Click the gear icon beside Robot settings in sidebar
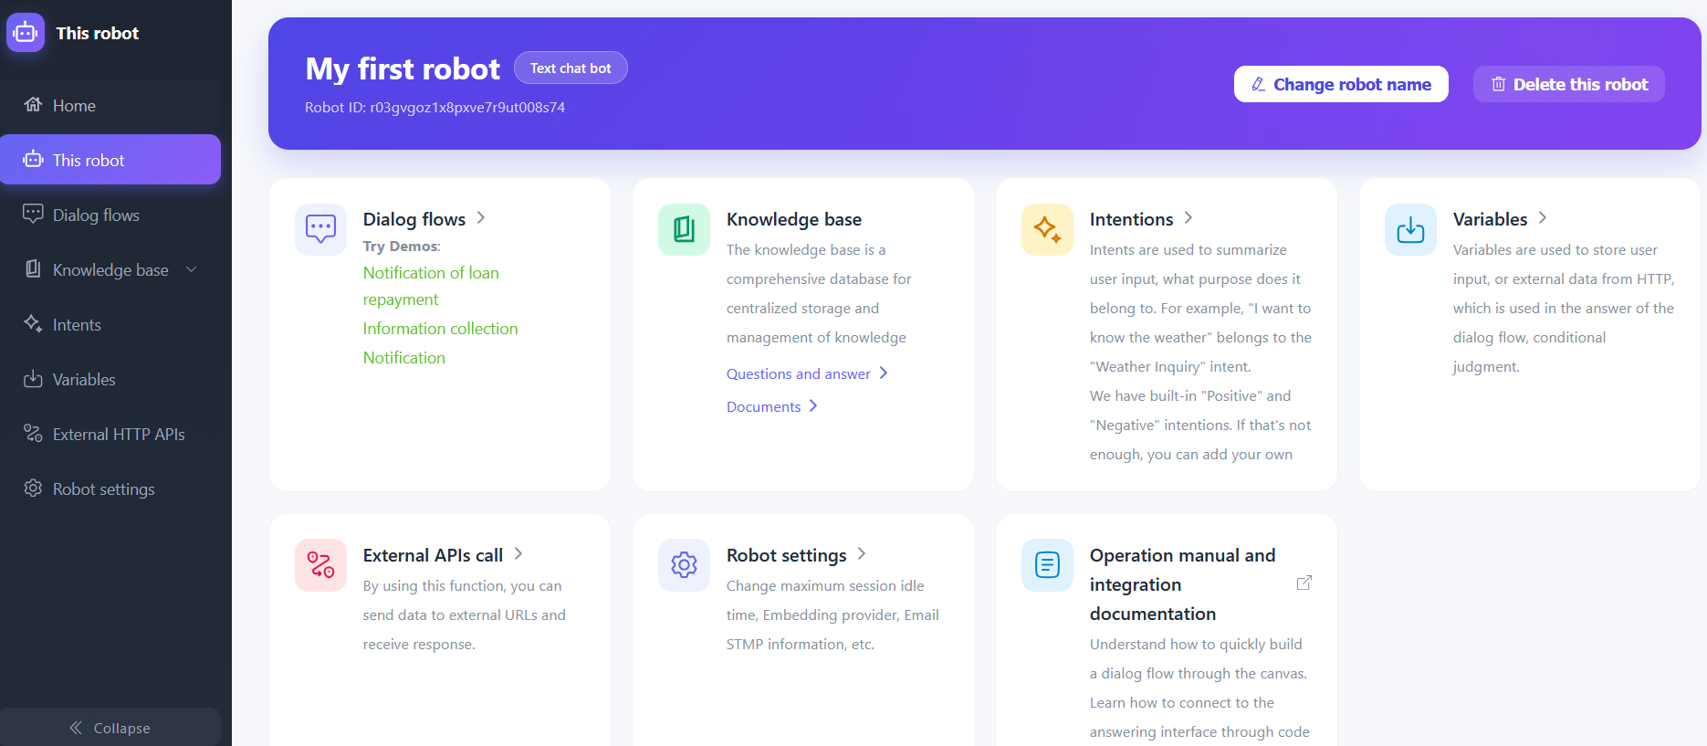This screenshot has height=746, width=1707. click(x=33, y=488)
